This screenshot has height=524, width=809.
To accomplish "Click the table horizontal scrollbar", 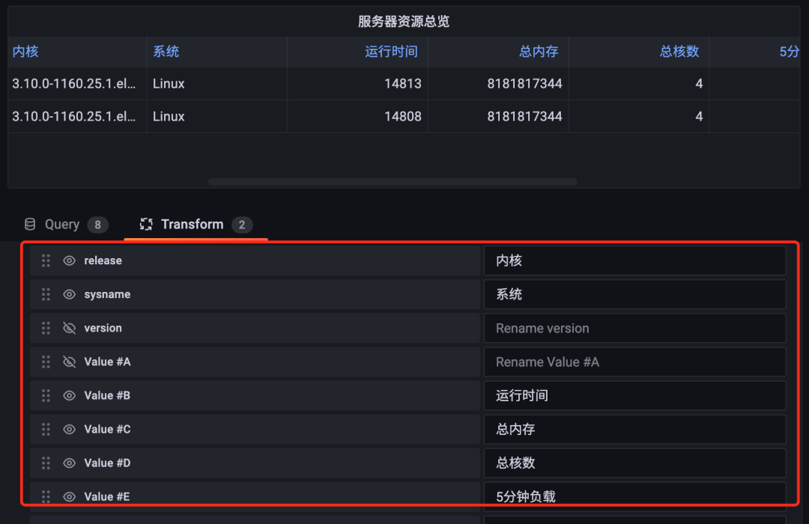I will pos(392,182).
